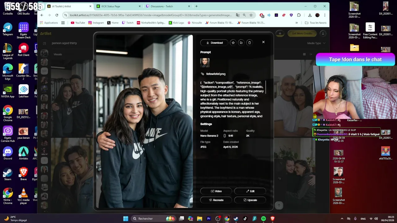397x223 pixels.
Task: Go back in Chrome
Action: (42, 15)
